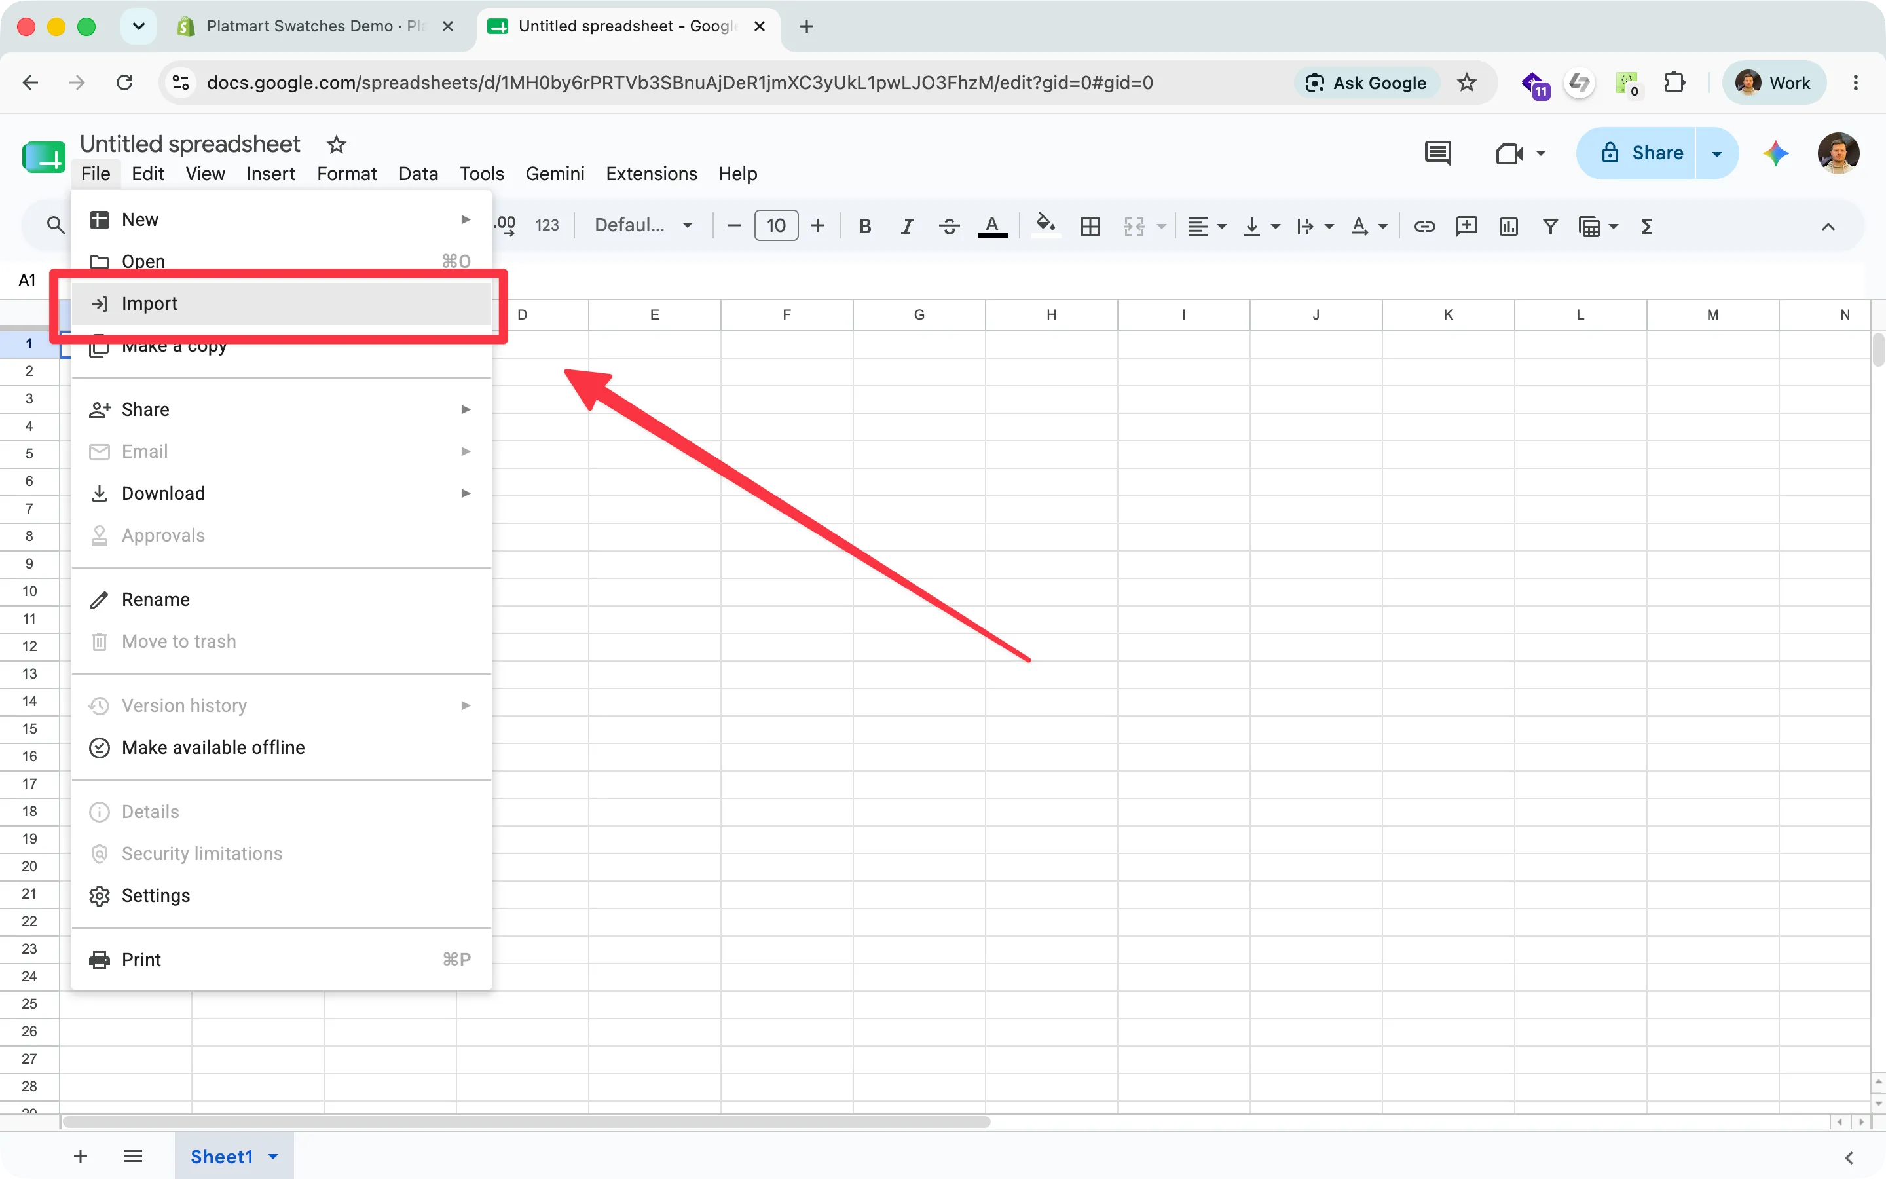Open the Extensions menu
1886x1179 pixels.
coord(652,173)
